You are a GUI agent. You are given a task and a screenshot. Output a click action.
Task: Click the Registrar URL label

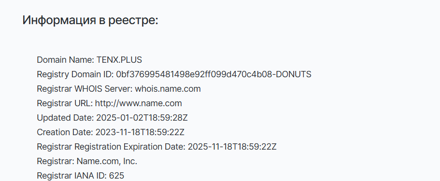tap(65, 103)
